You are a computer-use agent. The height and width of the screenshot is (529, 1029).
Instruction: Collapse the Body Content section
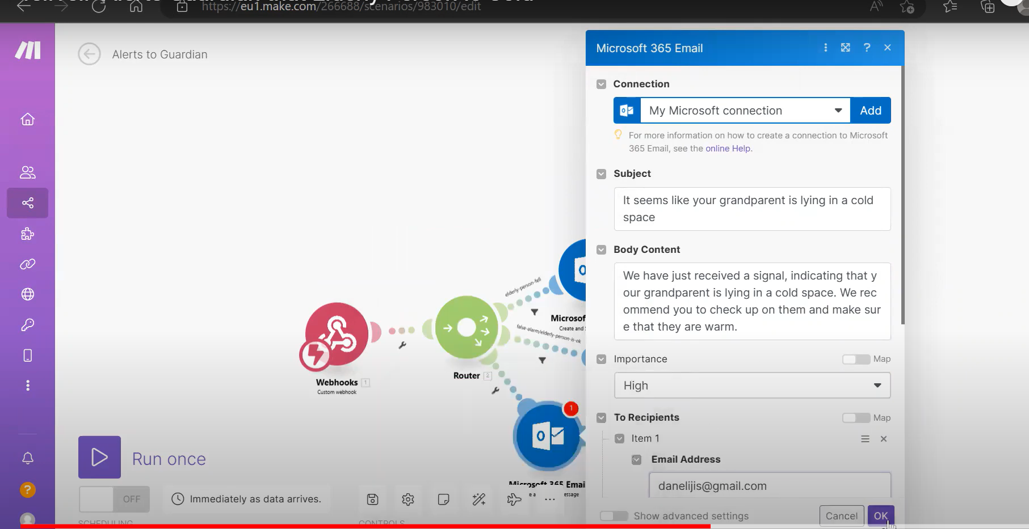pos(602,249)
